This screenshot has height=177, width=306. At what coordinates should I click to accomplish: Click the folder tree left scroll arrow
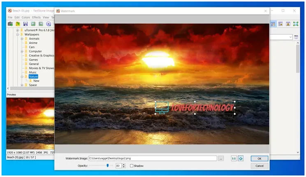tap(8, 88)
